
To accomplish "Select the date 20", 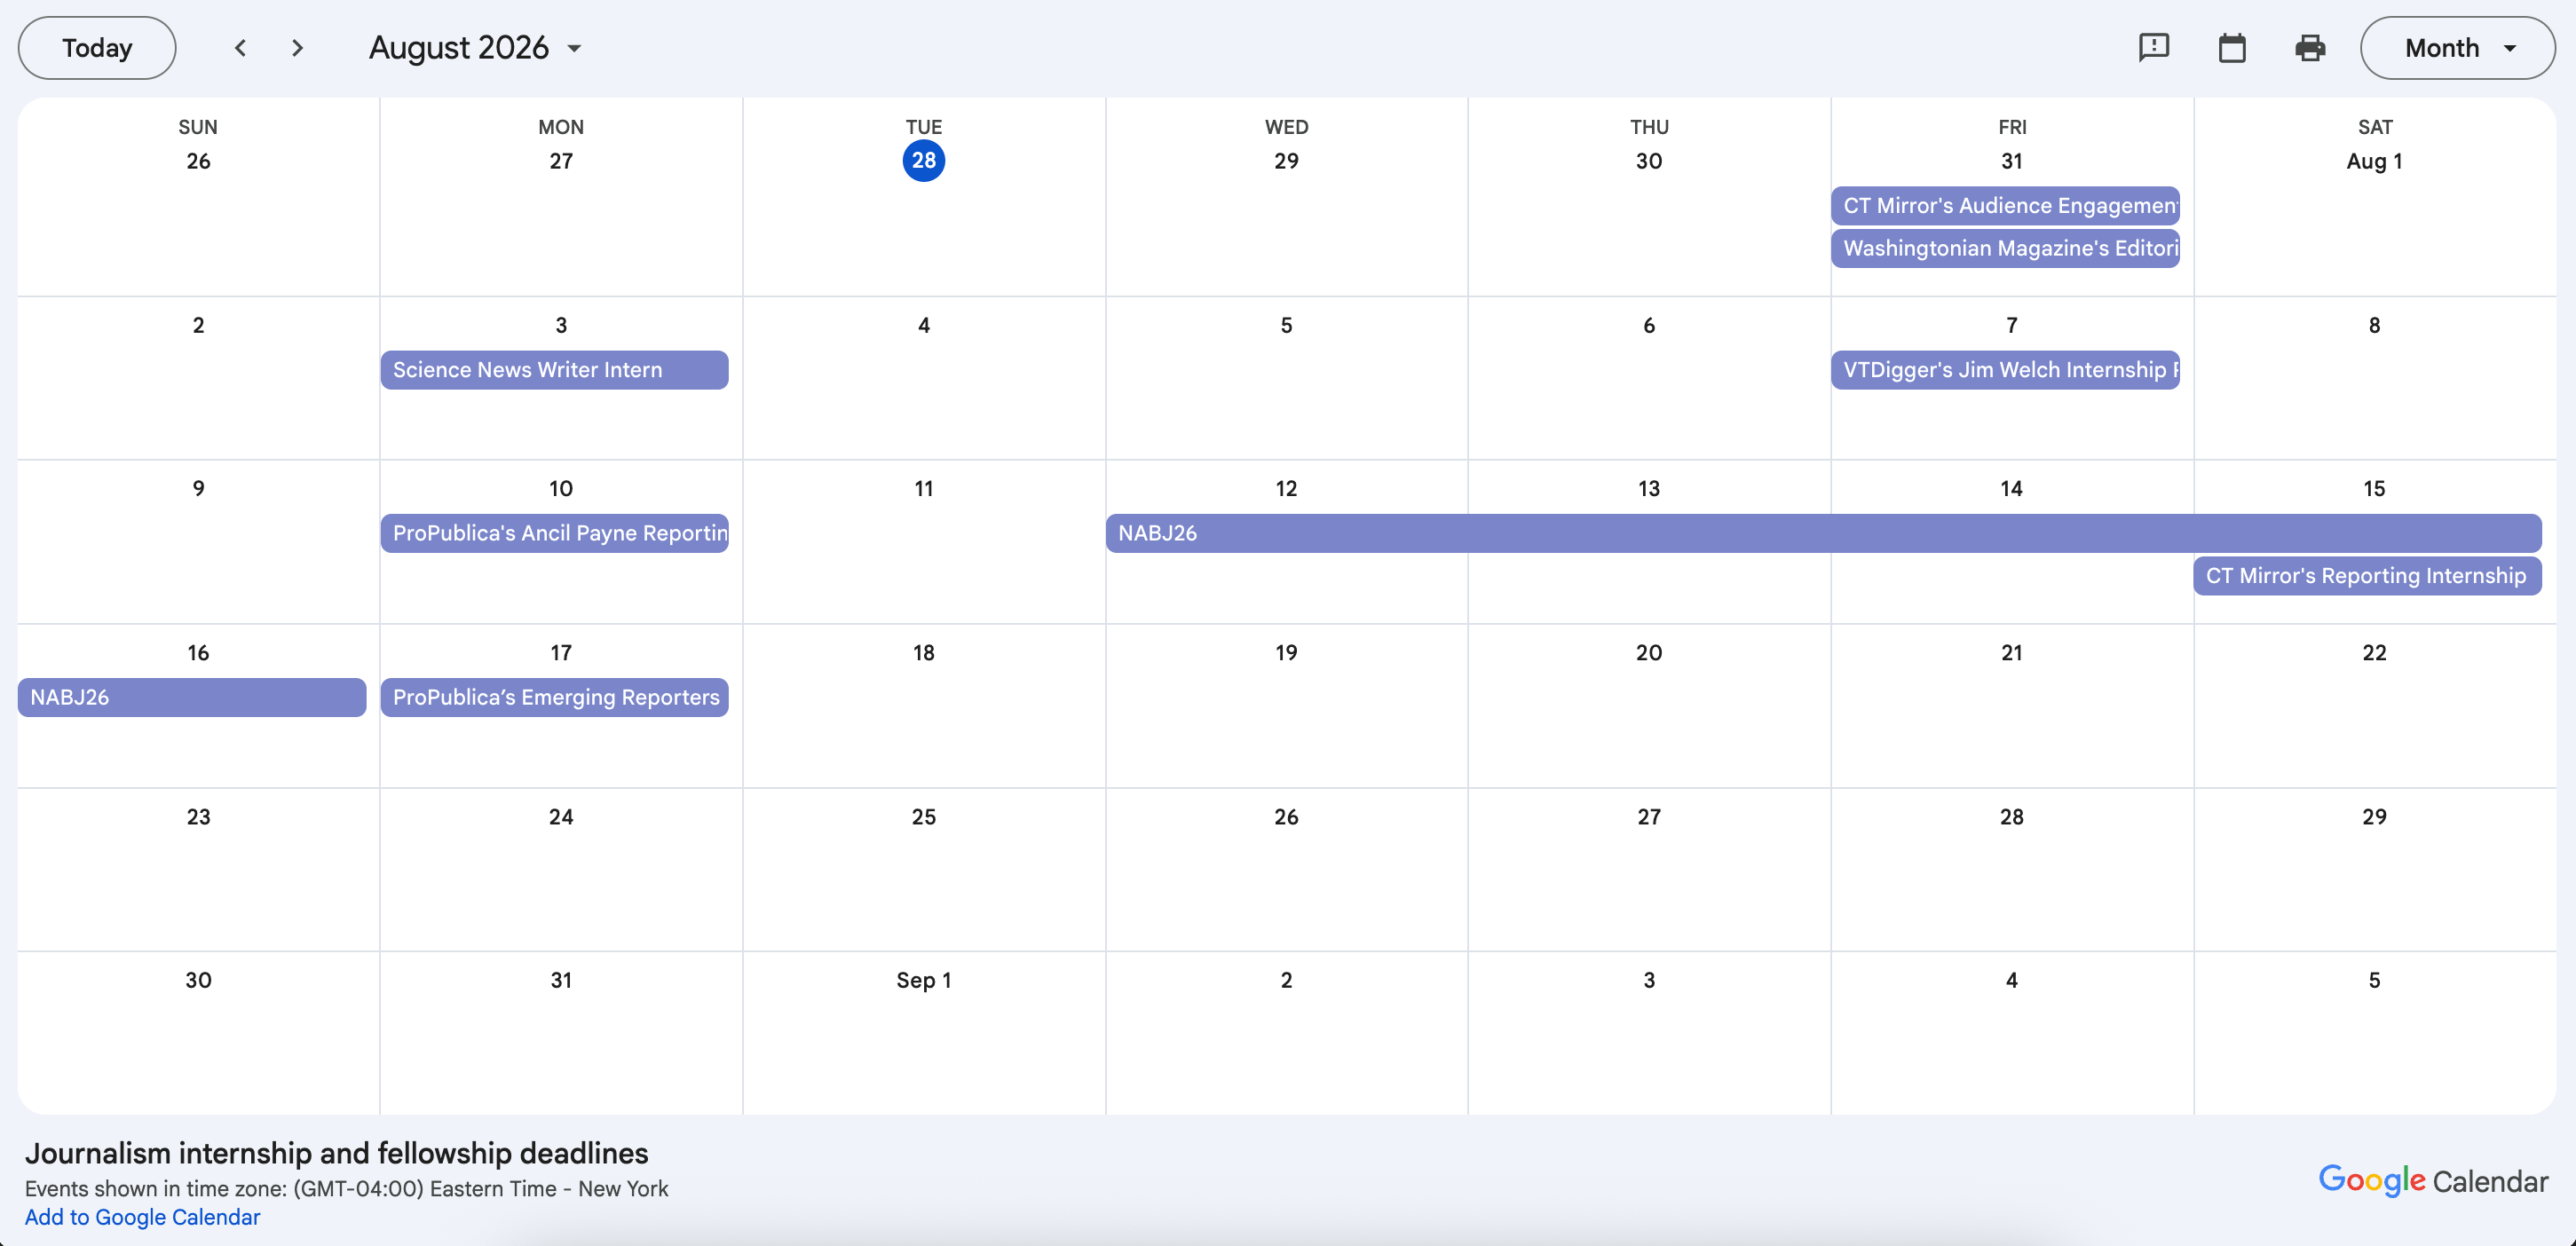I will (1649, 652).
